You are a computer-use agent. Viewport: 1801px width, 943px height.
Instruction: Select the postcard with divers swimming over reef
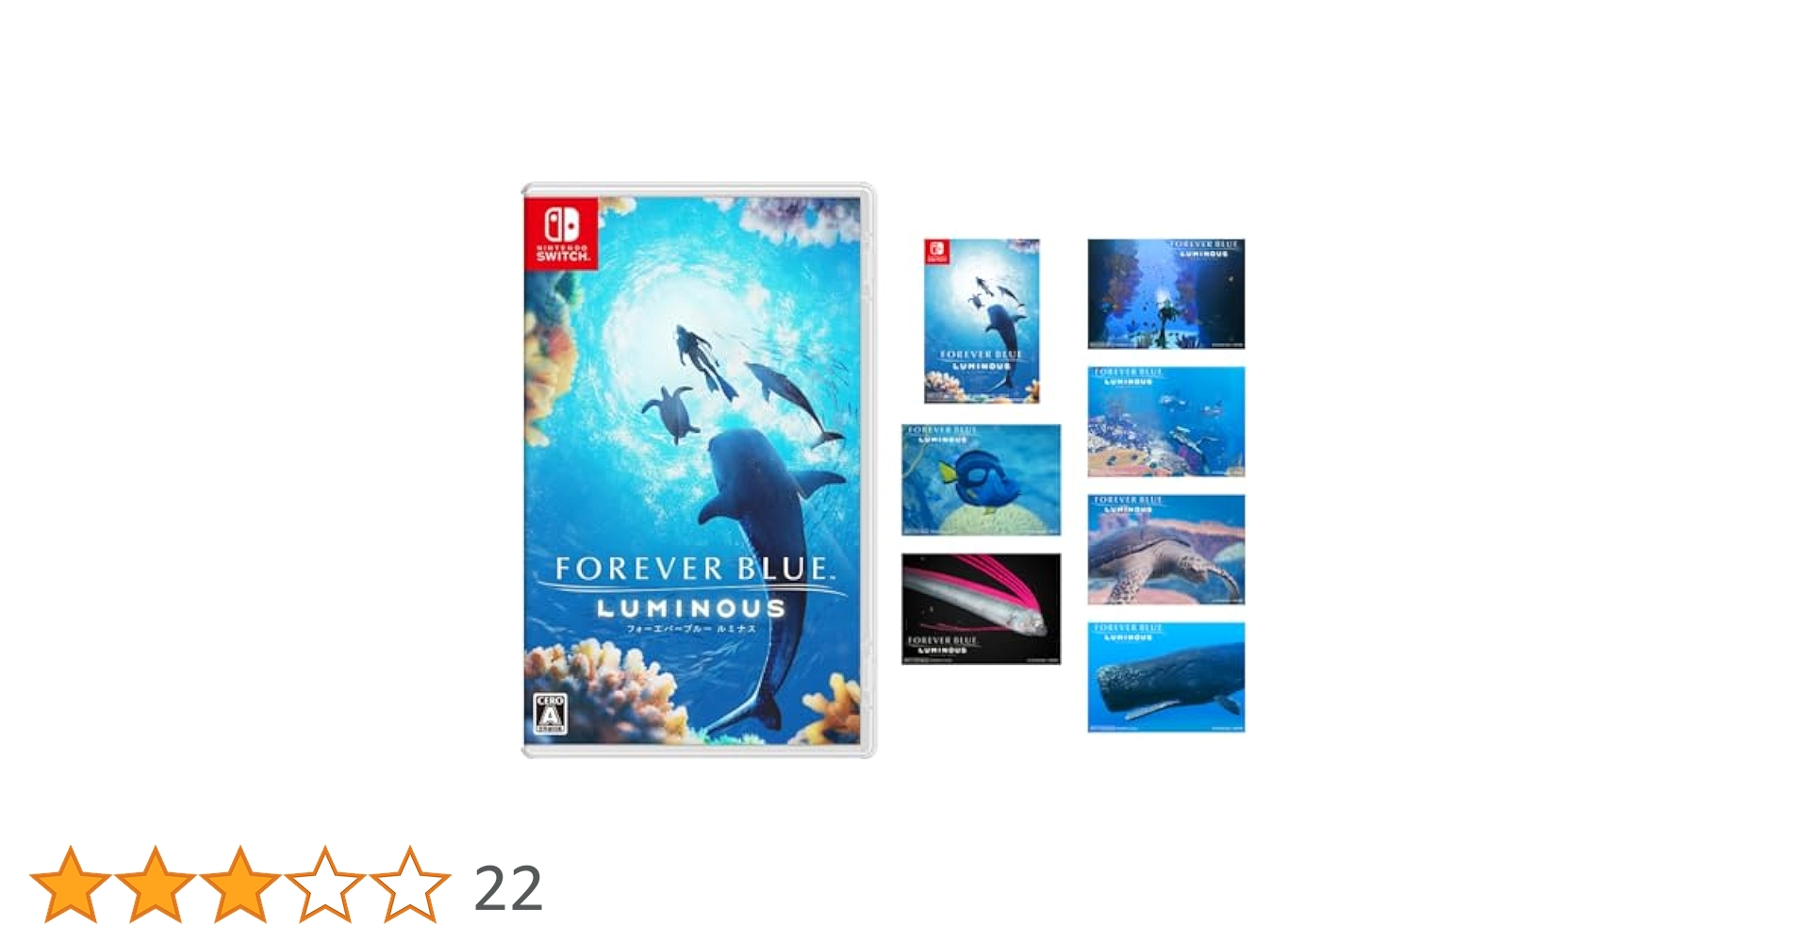click(x=1166, y=422)
